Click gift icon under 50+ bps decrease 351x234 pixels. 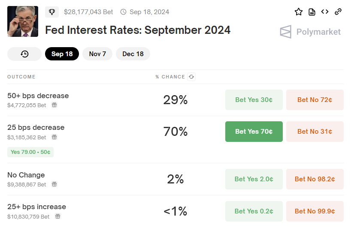[x=54, y=105]
